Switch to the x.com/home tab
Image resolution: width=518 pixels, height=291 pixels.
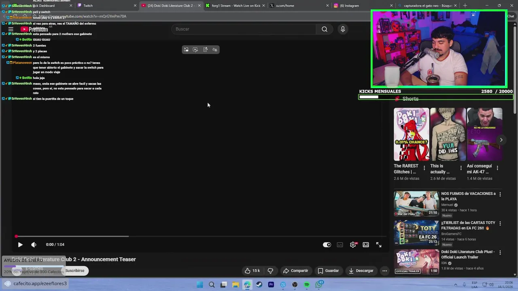tap(299, 6)
